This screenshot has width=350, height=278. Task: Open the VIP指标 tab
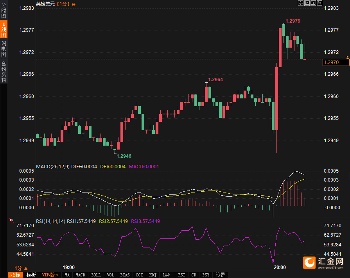(x=50, y=275)
